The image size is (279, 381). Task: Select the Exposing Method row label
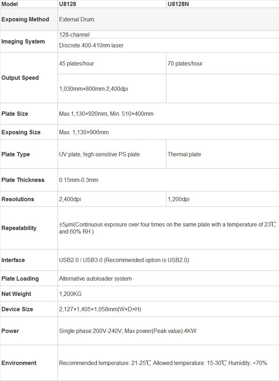[x=25, y=19]
